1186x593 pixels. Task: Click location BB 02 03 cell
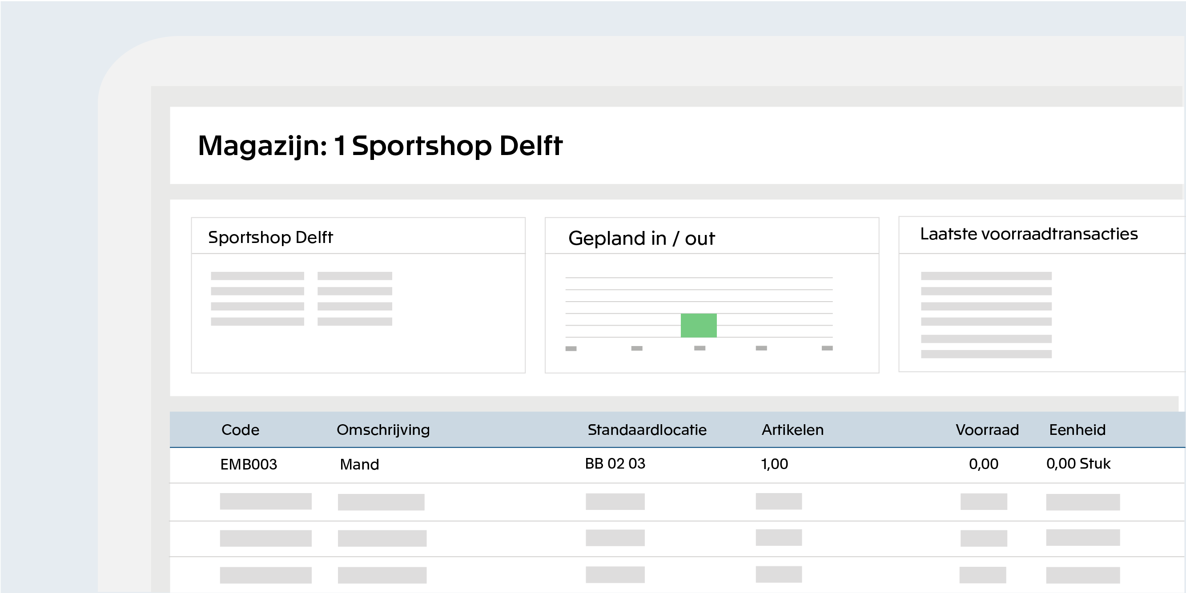click(615, 463)
